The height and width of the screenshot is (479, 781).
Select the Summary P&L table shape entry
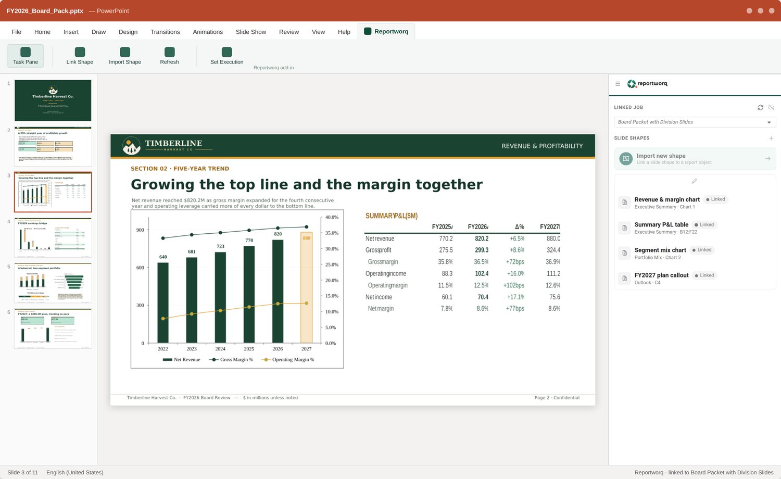pyautogui.click(x=695, y=228)
